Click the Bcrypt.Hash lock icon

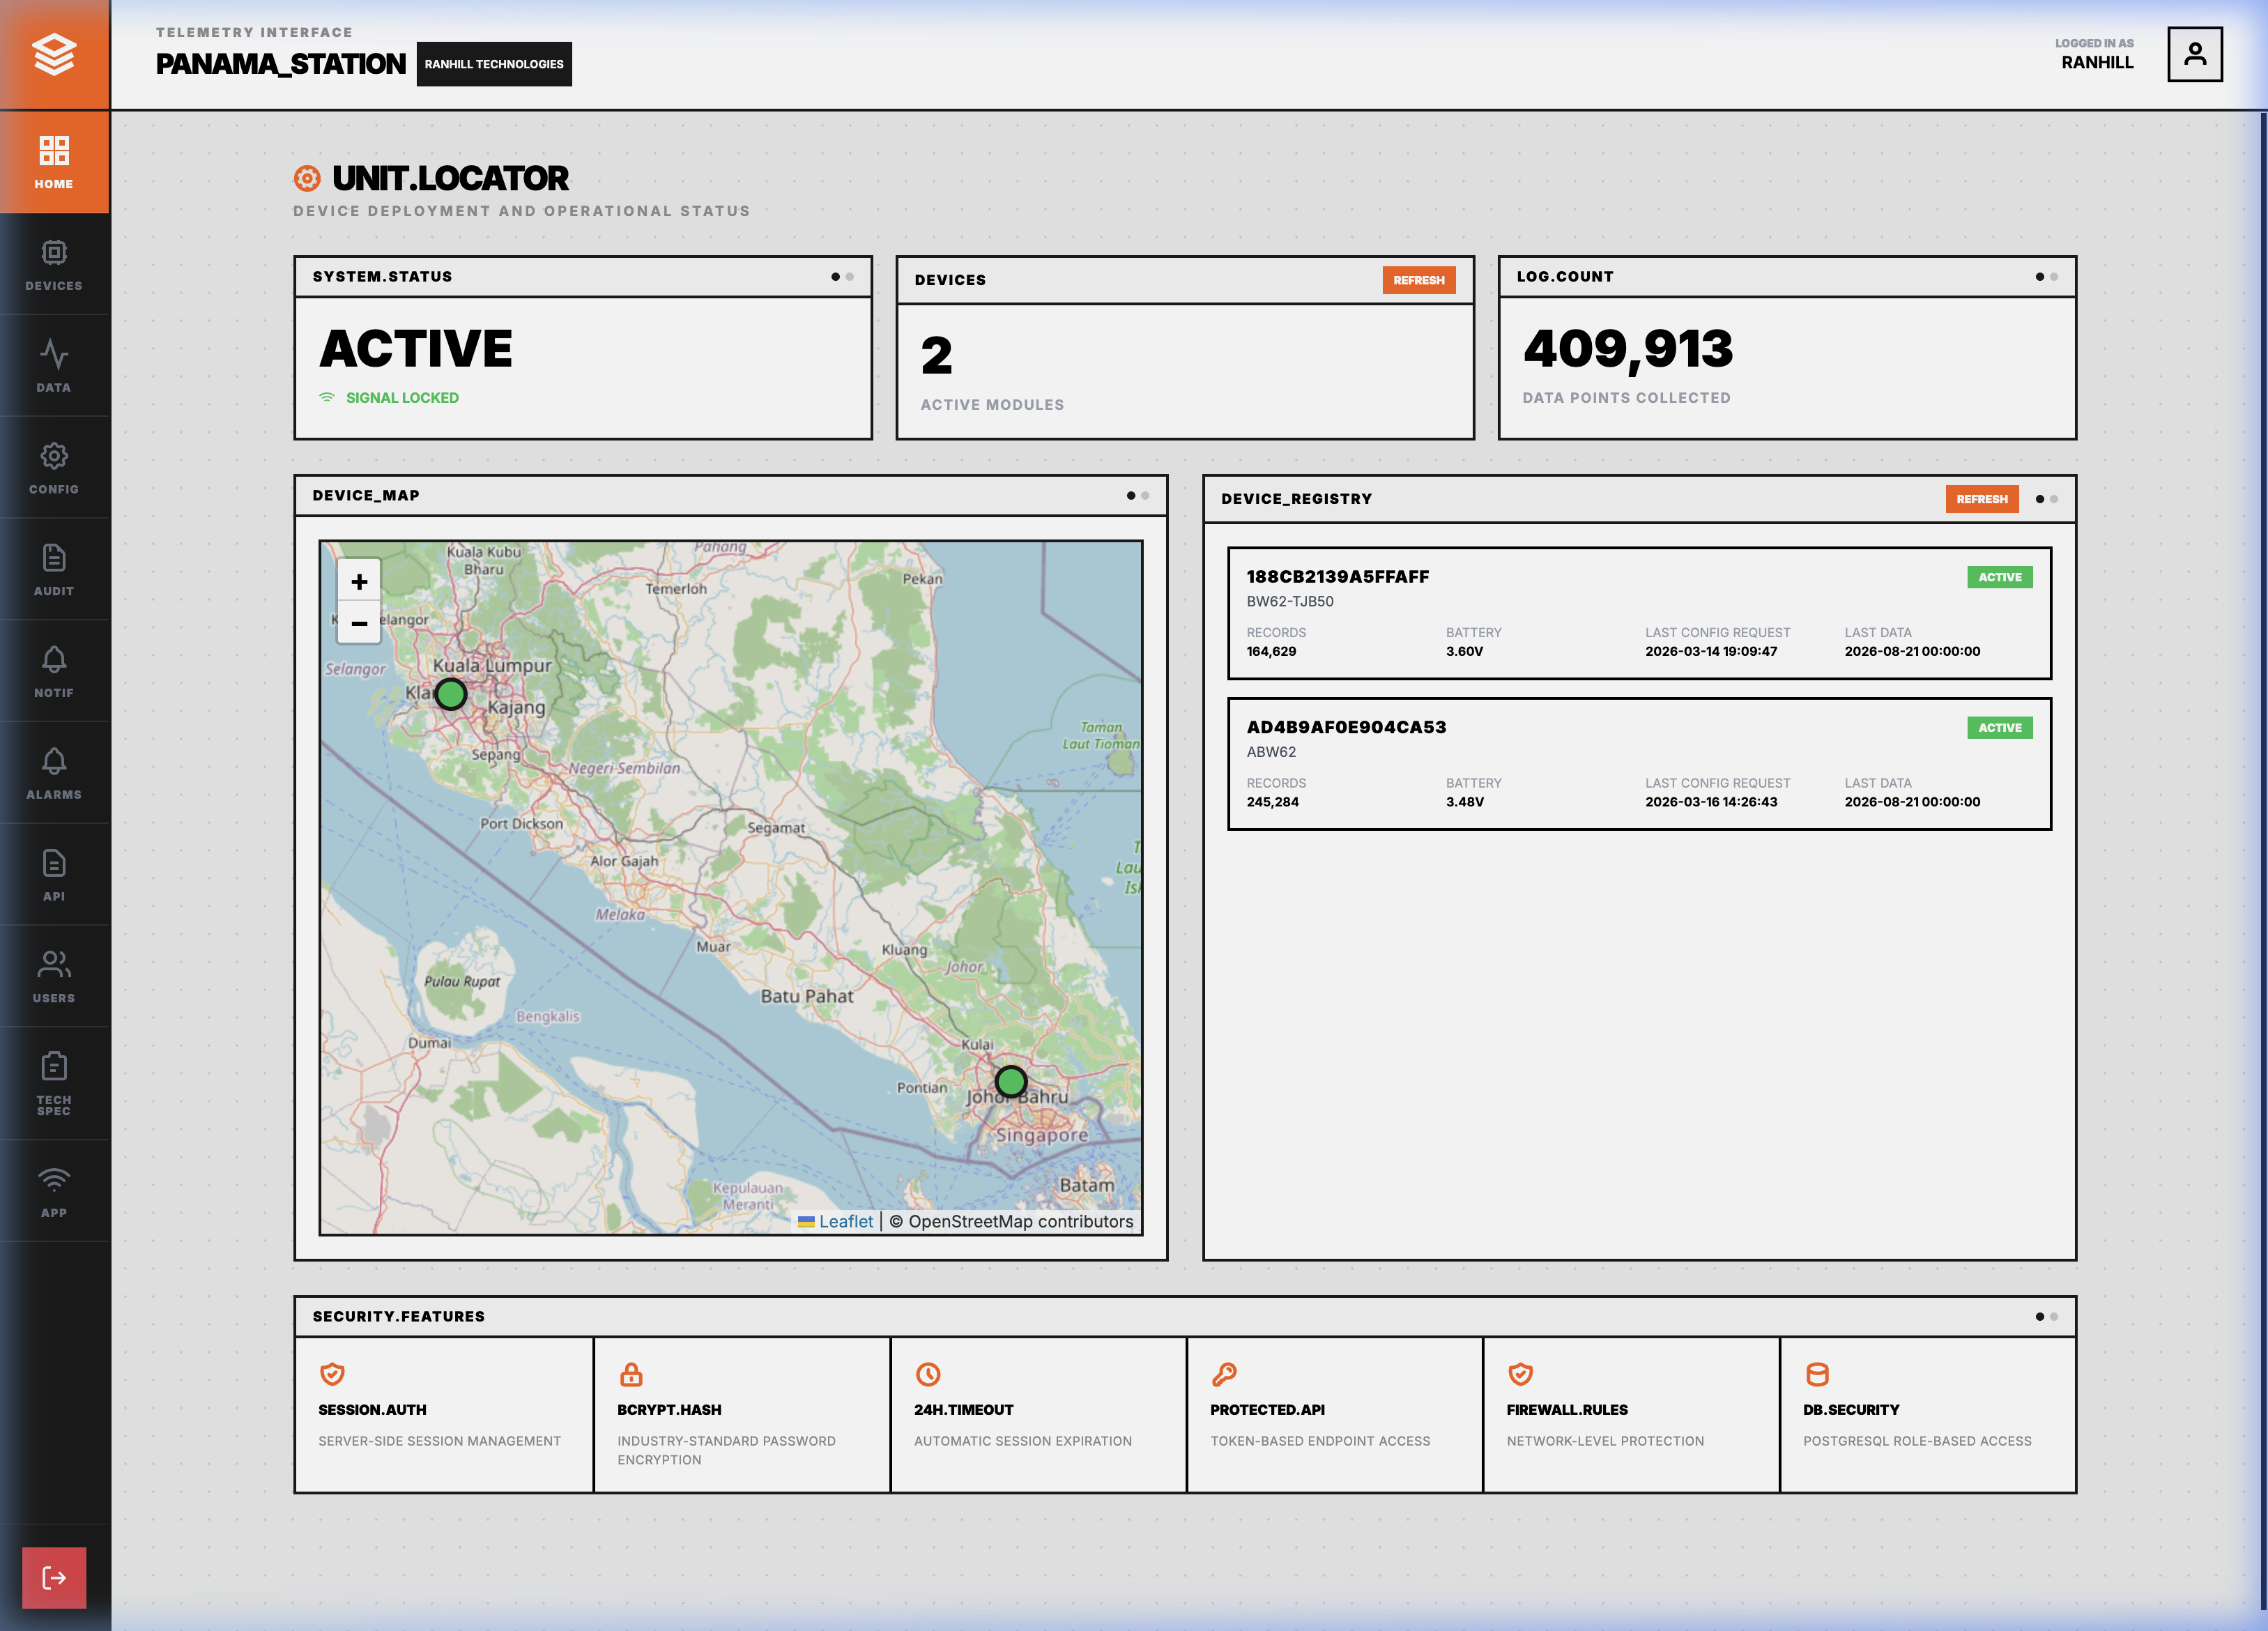pos(631,1374)
